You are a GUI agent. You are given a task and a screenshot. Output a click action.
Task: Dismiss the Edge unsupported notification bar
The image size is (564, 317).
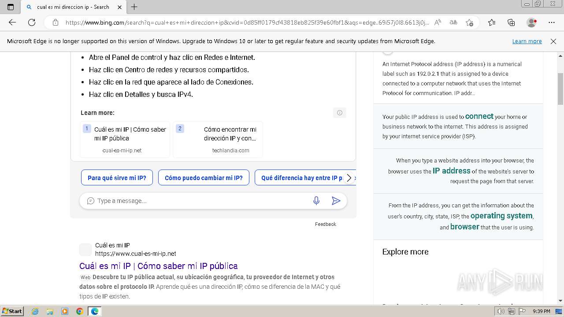tap(553, 41)
